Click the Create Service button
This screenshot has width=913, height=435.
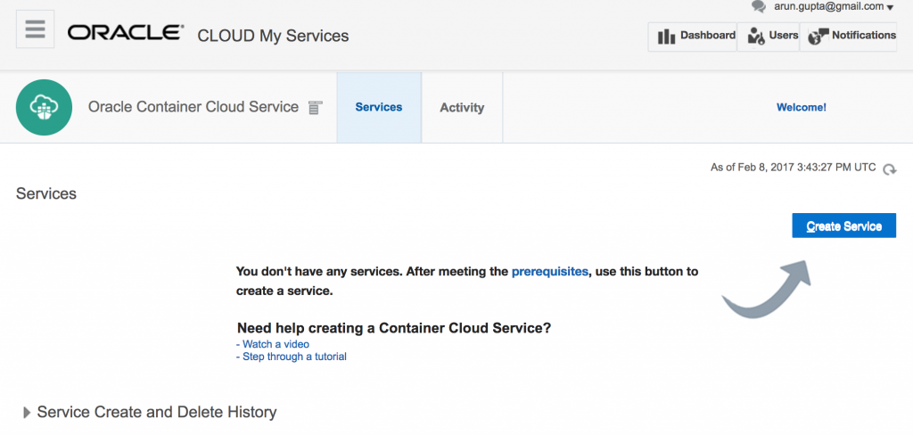843,226
